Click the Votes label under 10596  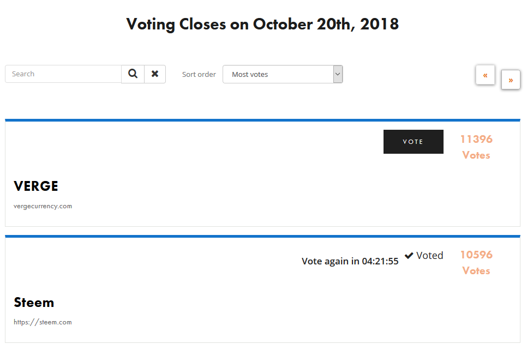[476, 271]
